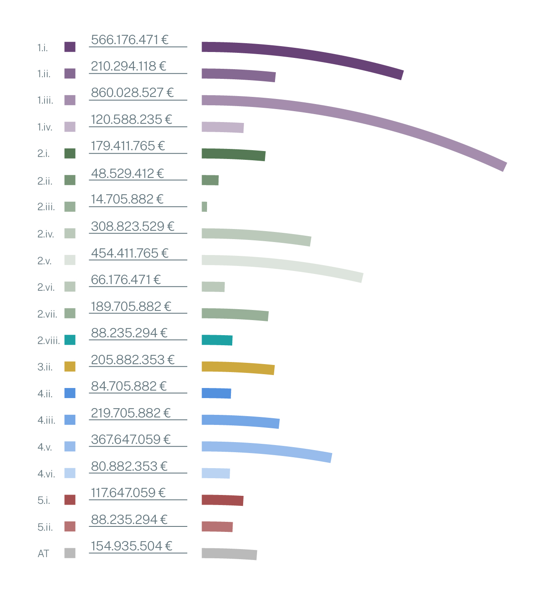543x599 pixels.
Task: Choose the blue swatch next to 4.ii.
Action: [x=70, y=393]
